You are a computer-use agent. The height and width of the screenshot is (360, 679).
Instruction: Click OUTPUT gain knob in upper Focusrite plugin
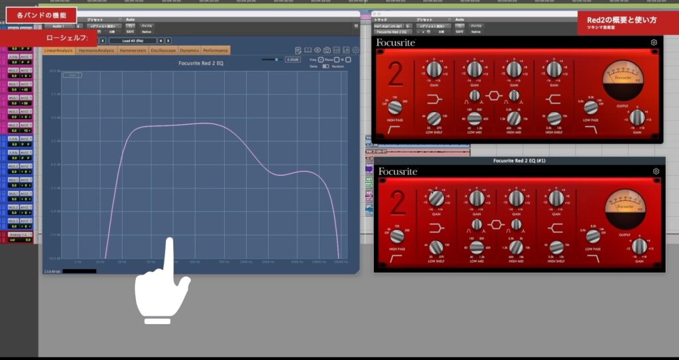tap(637, 117)
